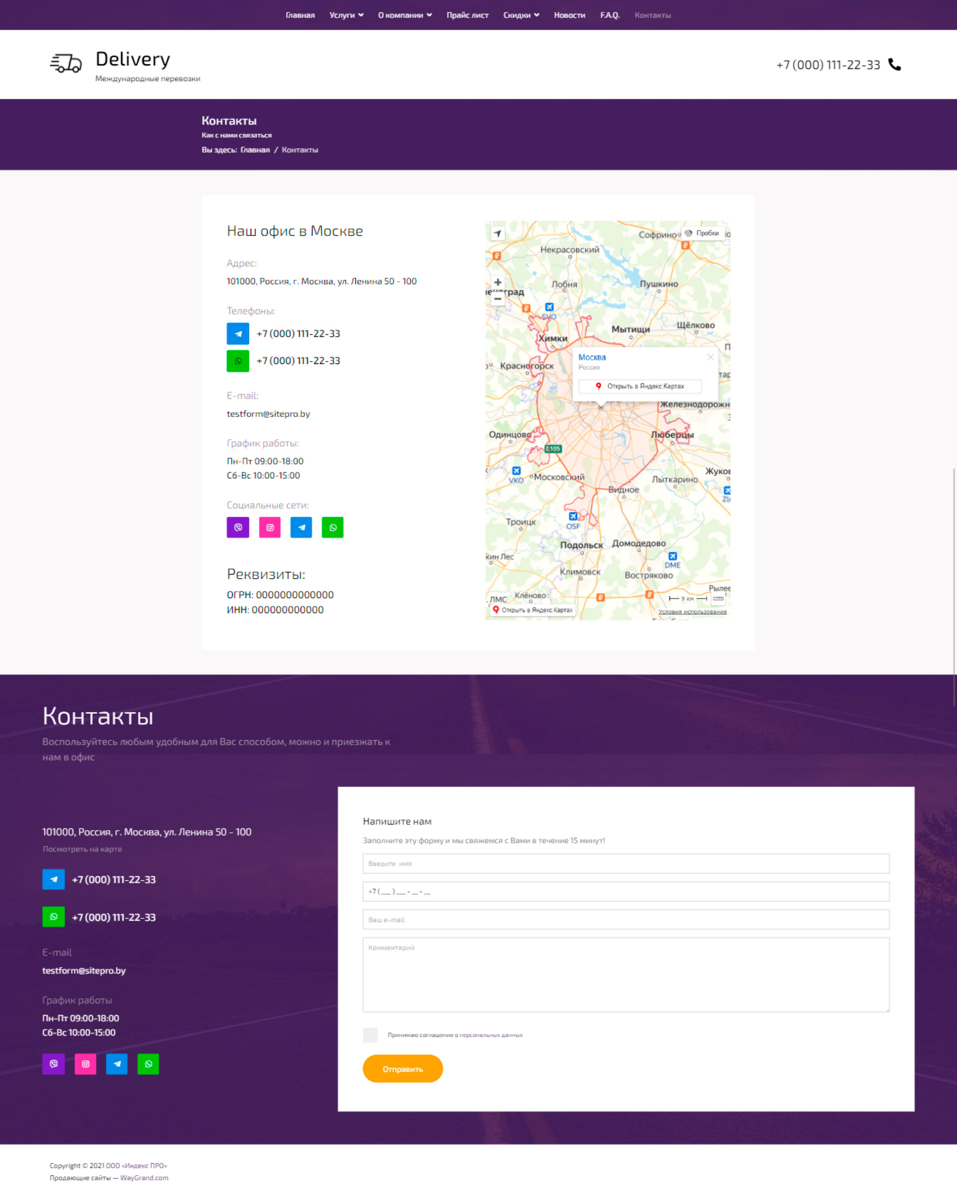Zoom out the Yandex map
957x1198 pixels.
click(x=497, y=299)
